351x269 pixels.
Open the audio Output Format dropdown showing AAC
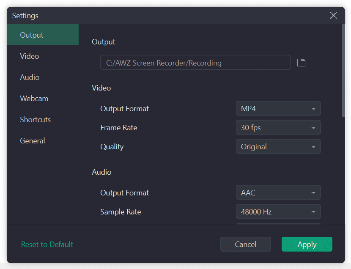[x=278, y=193]
